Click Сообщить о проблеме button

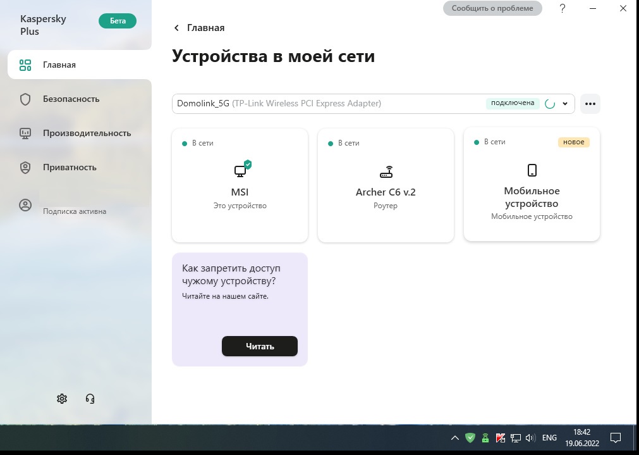pyautogui.click(x=492, y=8)
